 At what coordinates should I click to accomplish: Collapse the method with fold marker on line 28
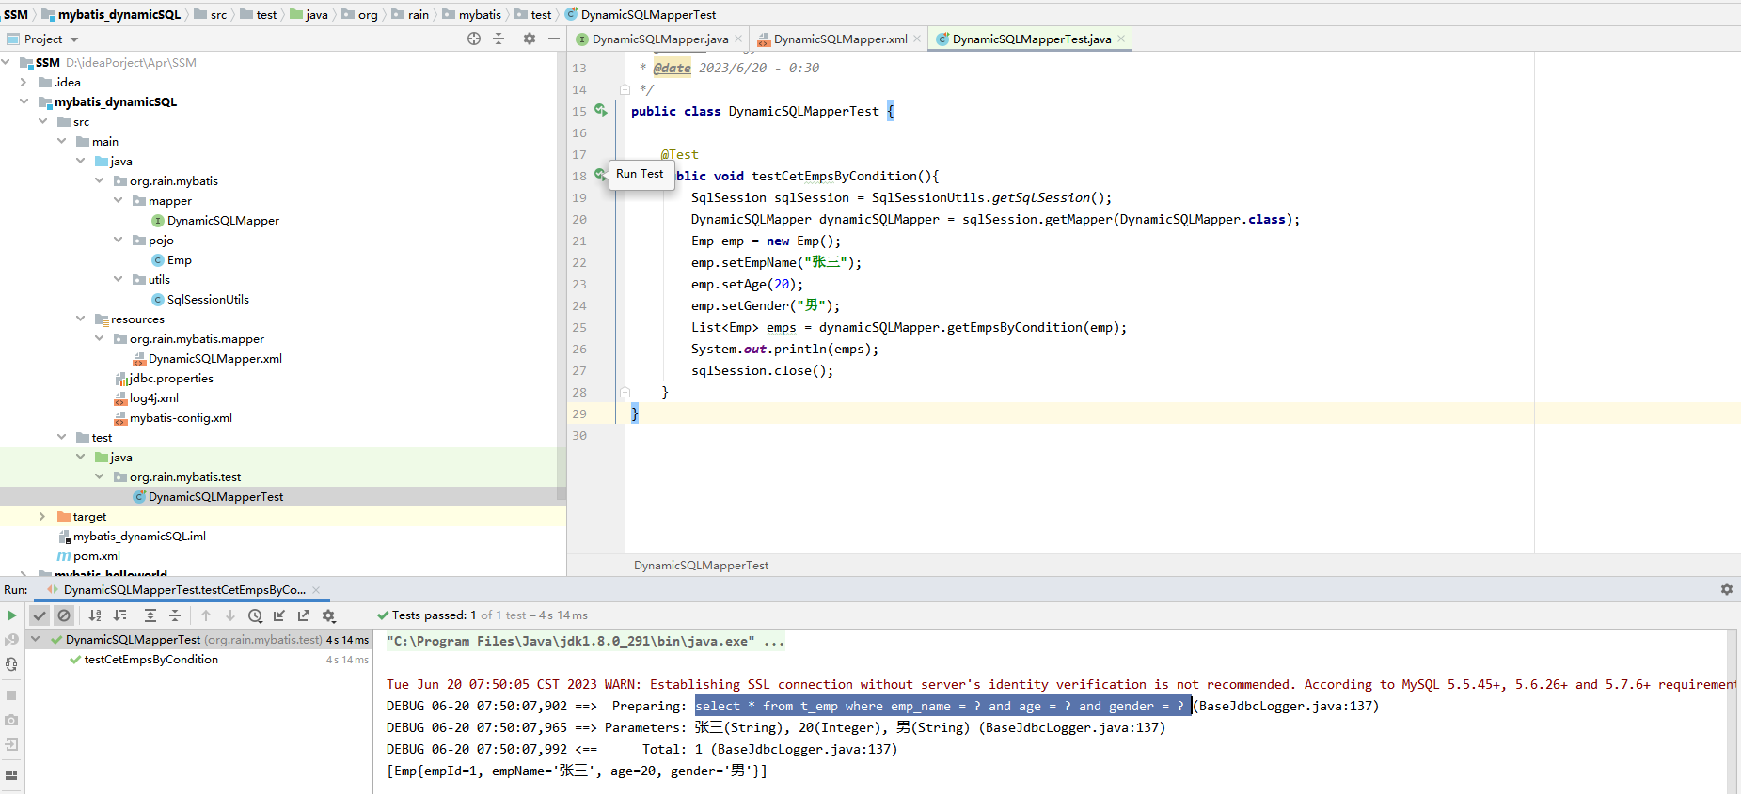(x=624, y=392)
